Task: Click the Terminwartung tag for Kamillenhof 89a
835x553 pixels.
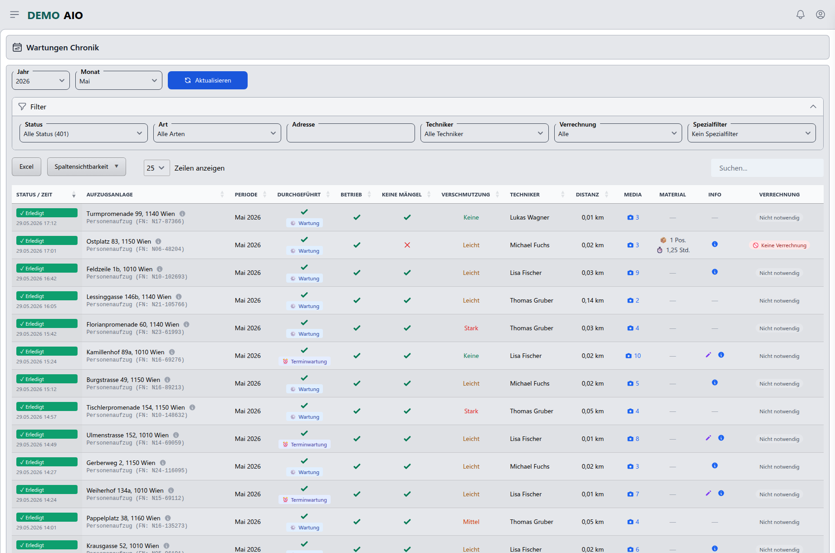Action: [304, 362]
